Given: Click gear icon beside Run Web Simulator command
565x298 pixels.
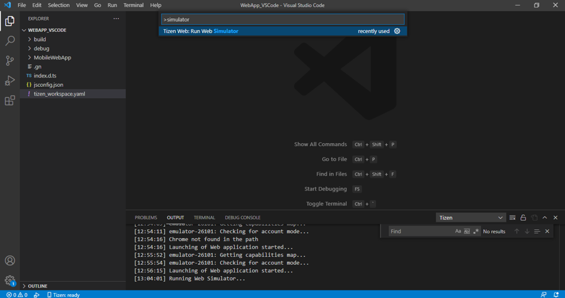Looking at the screenshot, I should [x=397, y=31].
